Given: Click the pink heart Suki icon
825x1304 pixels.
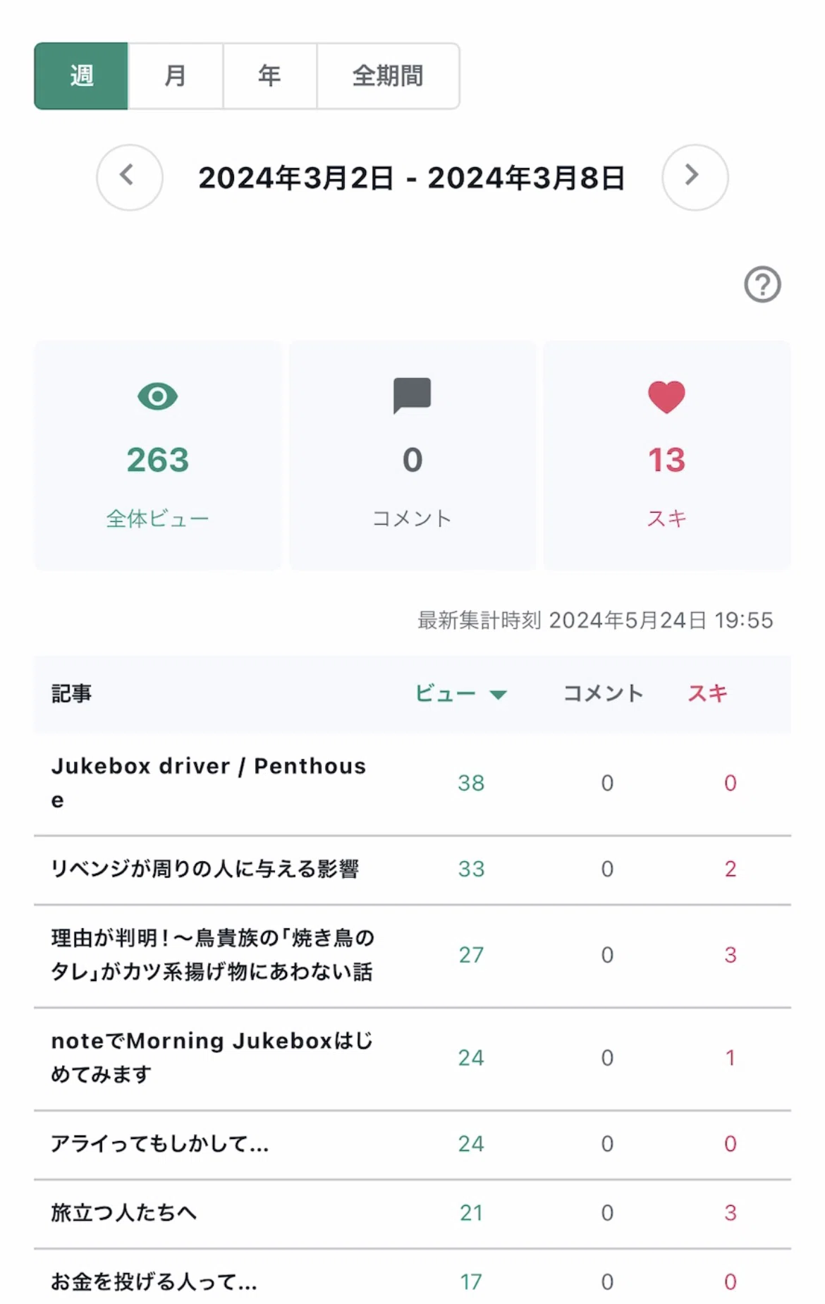Looking at the screenshot, I should 666,396.
